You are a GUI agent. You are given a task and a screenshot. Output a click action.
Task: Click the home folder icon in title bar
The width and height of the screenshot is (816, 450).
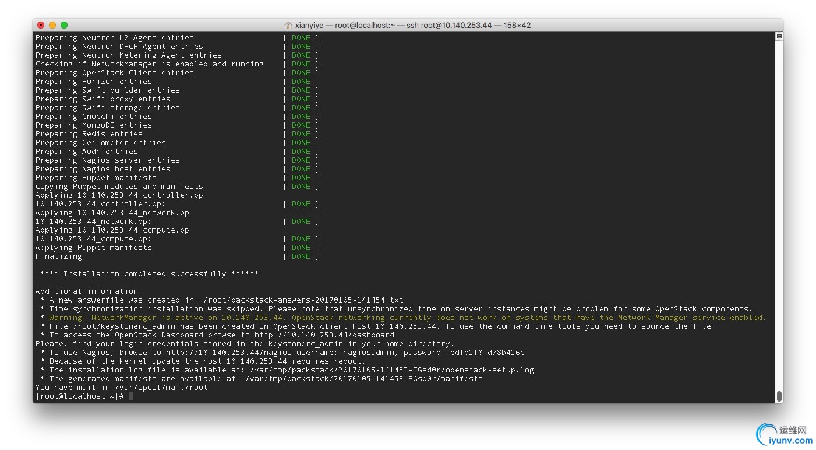pyautogui.click(x=288, y=25)
